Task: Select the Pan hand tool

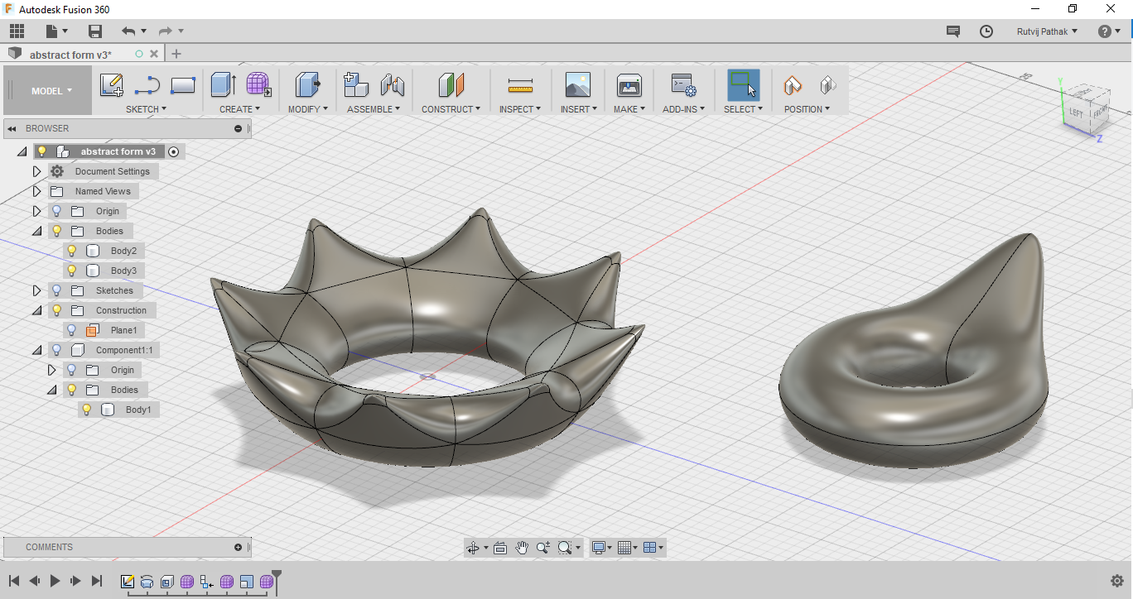Action: click(522, 548)
